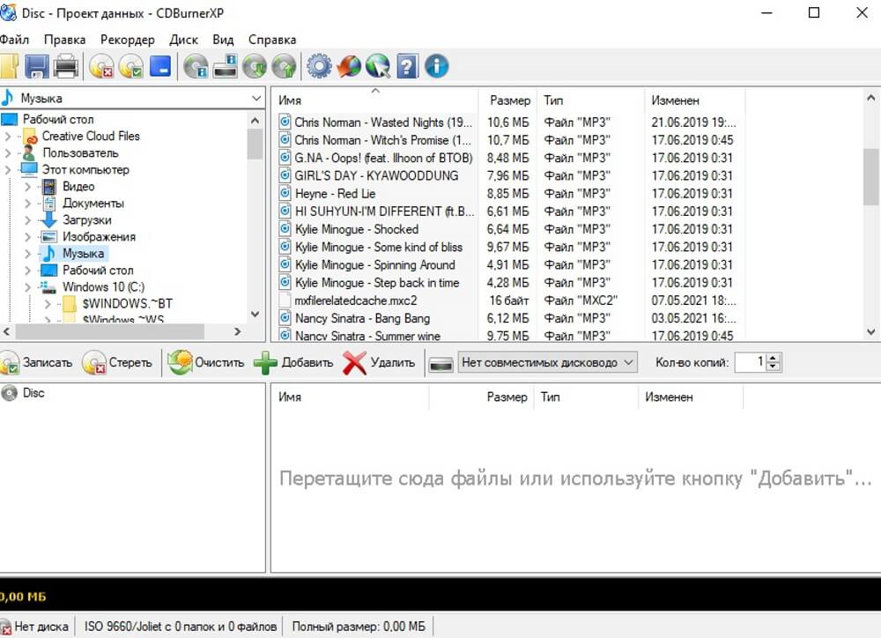This screenshot has width=881, height=638.
Task: Open the blue About info icon
Action: click(x=437, y=66)
